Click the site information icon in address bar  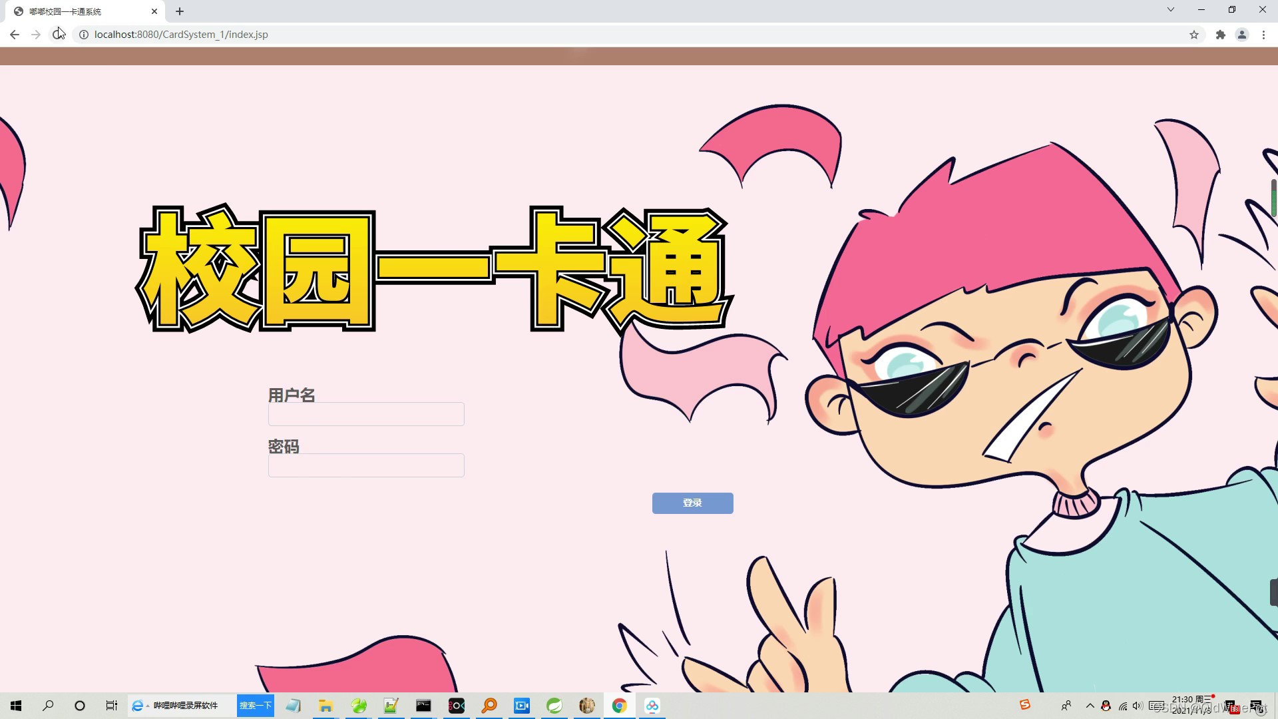84,35
